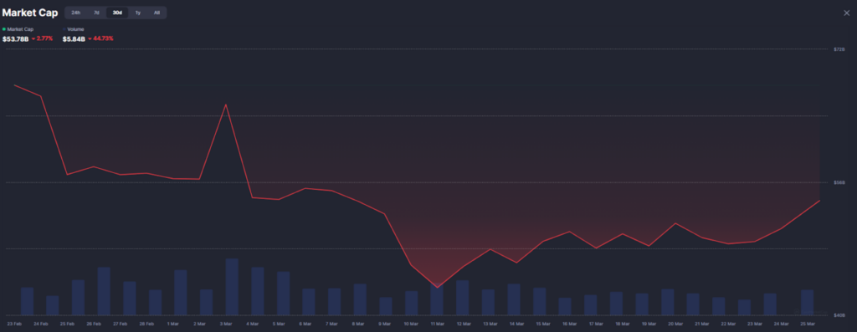857x332 pixels.
Task: Click the red down arrow beside 2.77%
Action: (33, 38)
